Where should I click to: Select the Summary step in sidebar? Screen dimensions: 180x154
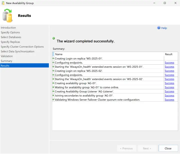6,61
